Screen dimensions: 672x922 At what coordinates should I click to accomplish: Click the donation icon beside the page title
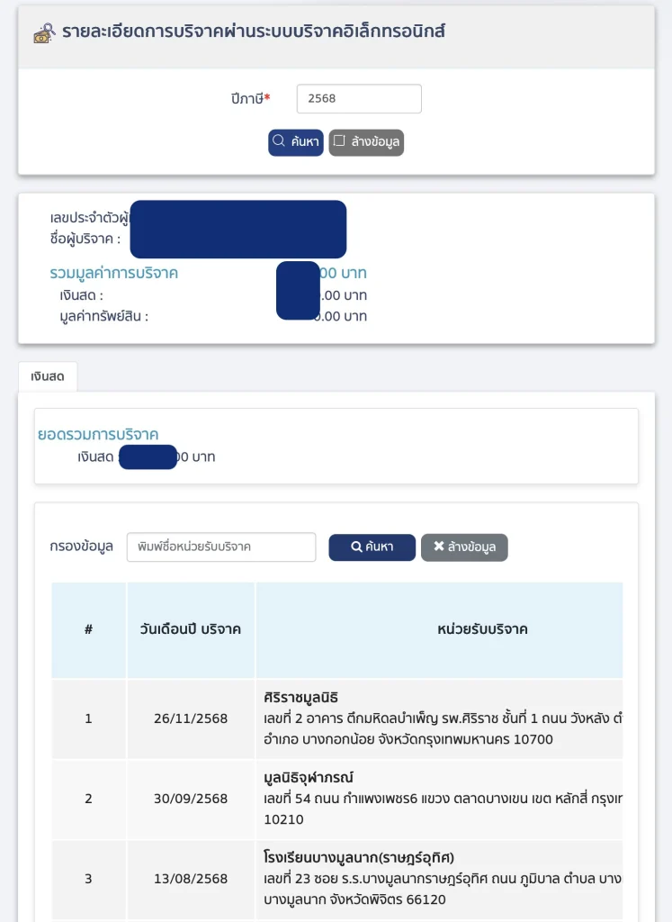point(44,33)
